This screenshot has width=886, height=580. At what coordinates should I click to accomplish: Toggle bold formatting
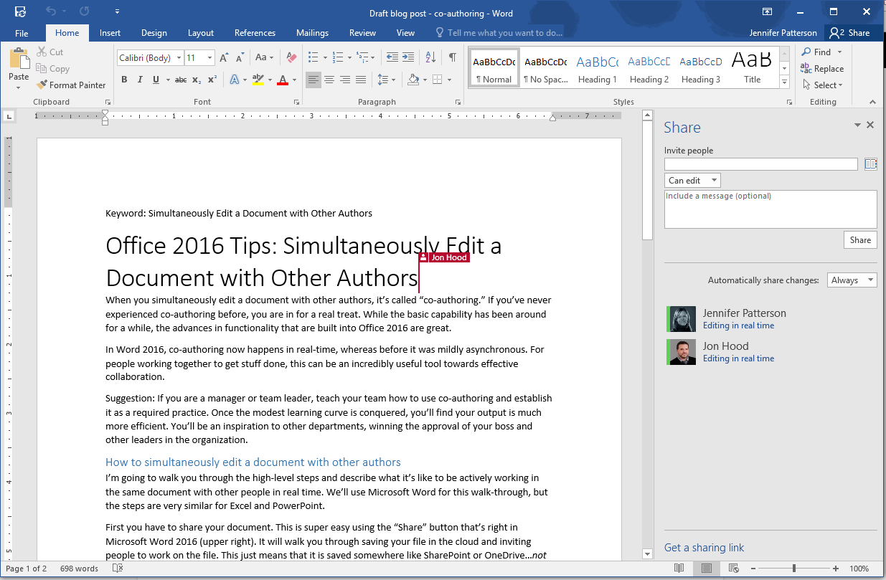124,80
